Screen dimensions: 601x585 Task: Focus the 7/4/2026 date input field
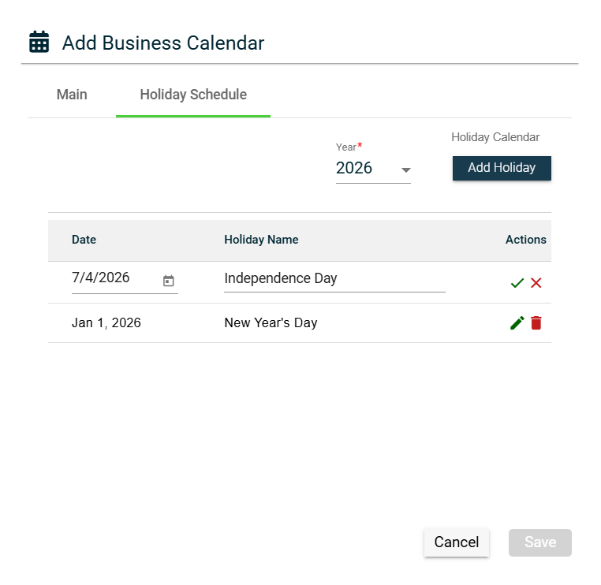click(x=110, y=278)
